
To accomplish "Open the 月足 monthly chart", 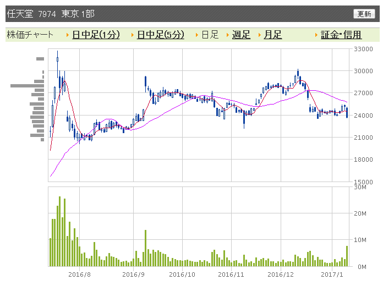I will 273,35.
